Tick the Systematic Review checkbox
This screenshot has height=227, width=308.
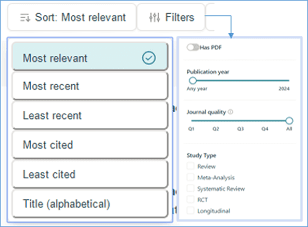(190, 189)
